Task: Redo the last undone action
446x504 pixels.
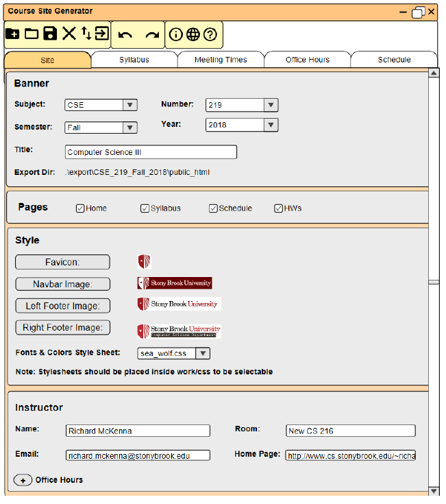Action: click(152, 35)
